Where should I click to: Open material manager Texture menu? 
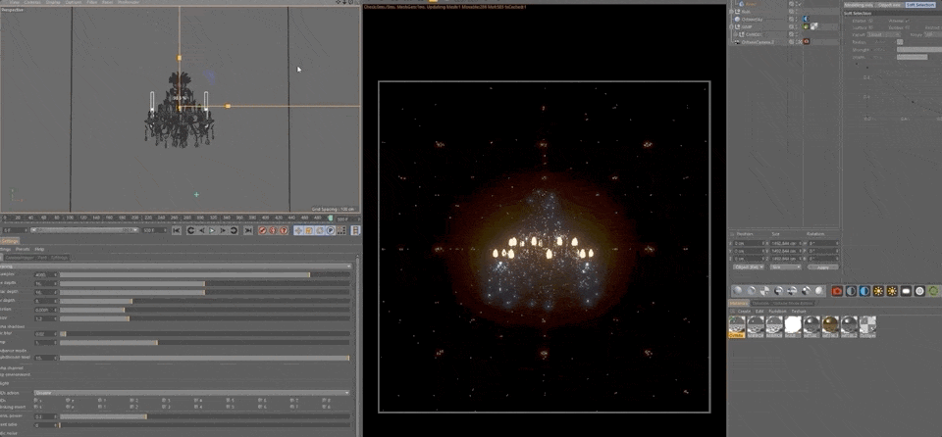799,312
